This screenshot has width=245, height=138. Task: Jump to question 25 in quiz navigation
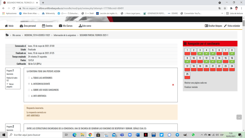(x=187, y=76)
